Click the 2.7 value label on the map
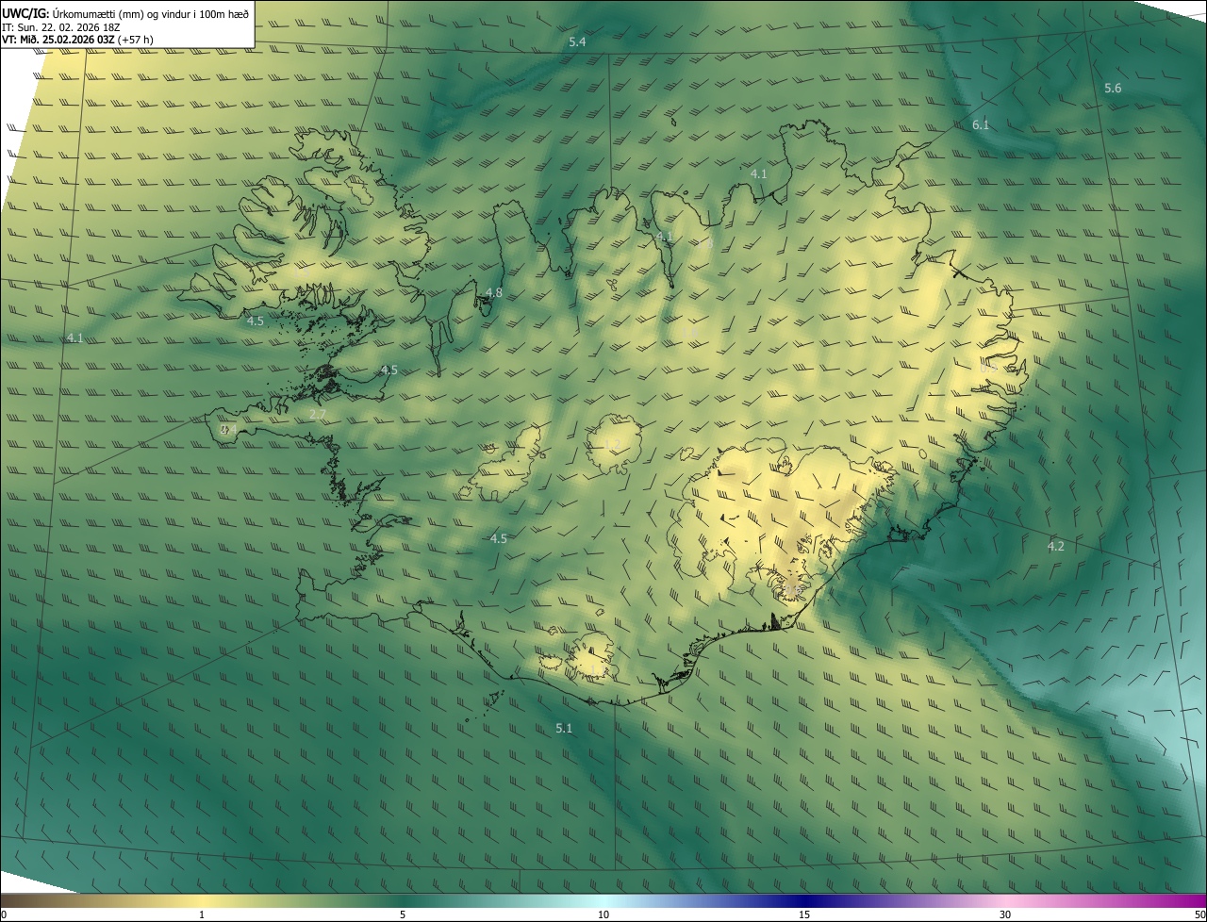Viewport: 1207px width, 922px height. [318, 414]
